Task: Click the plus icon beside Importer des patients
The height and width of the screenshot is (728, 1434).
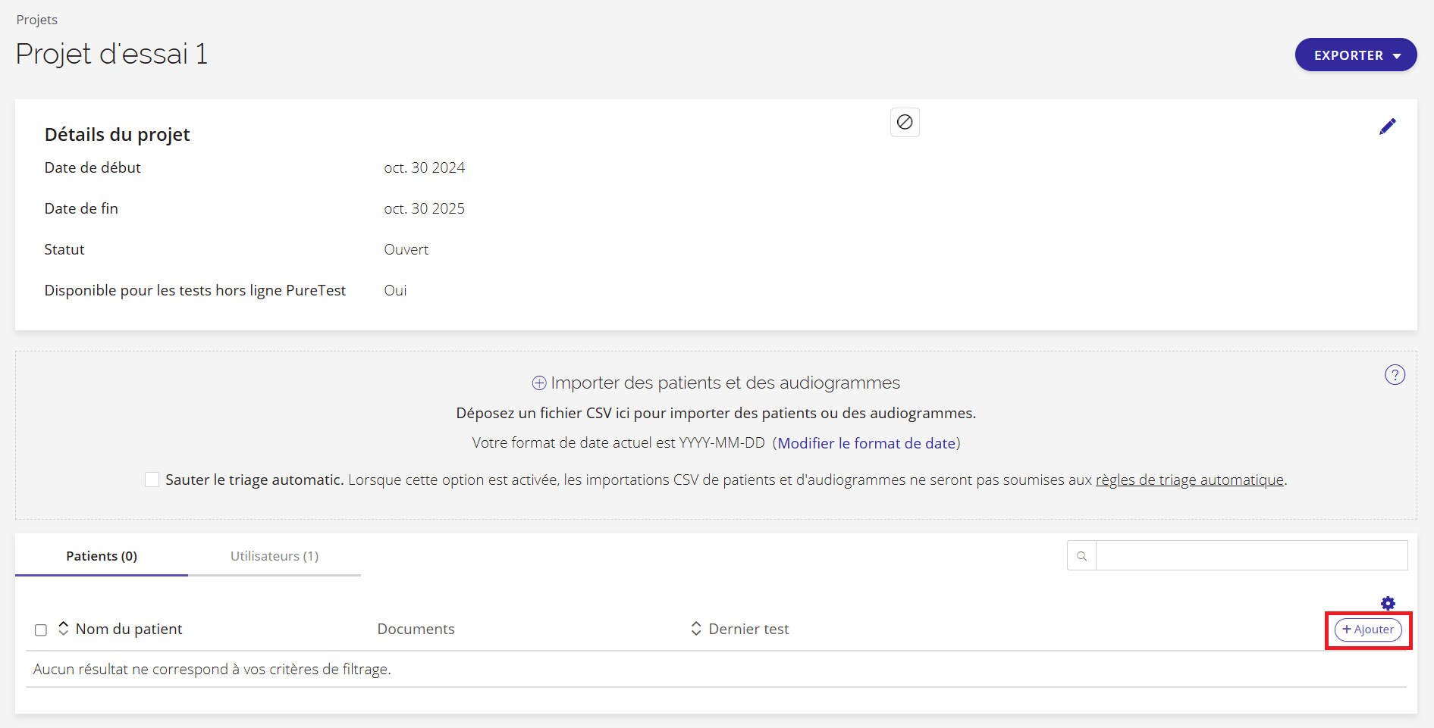Action: pos(539,383)
